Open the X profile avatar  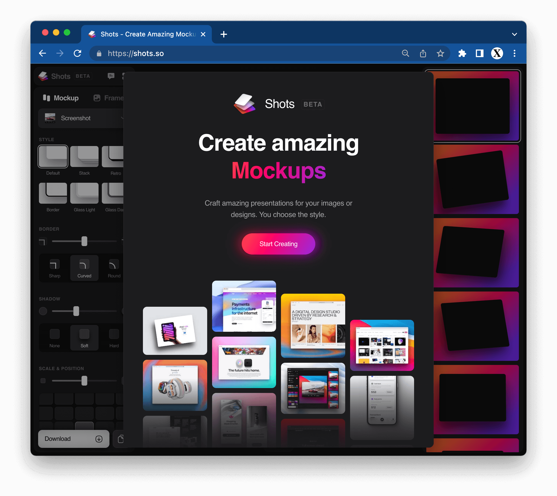coord(497,53)
